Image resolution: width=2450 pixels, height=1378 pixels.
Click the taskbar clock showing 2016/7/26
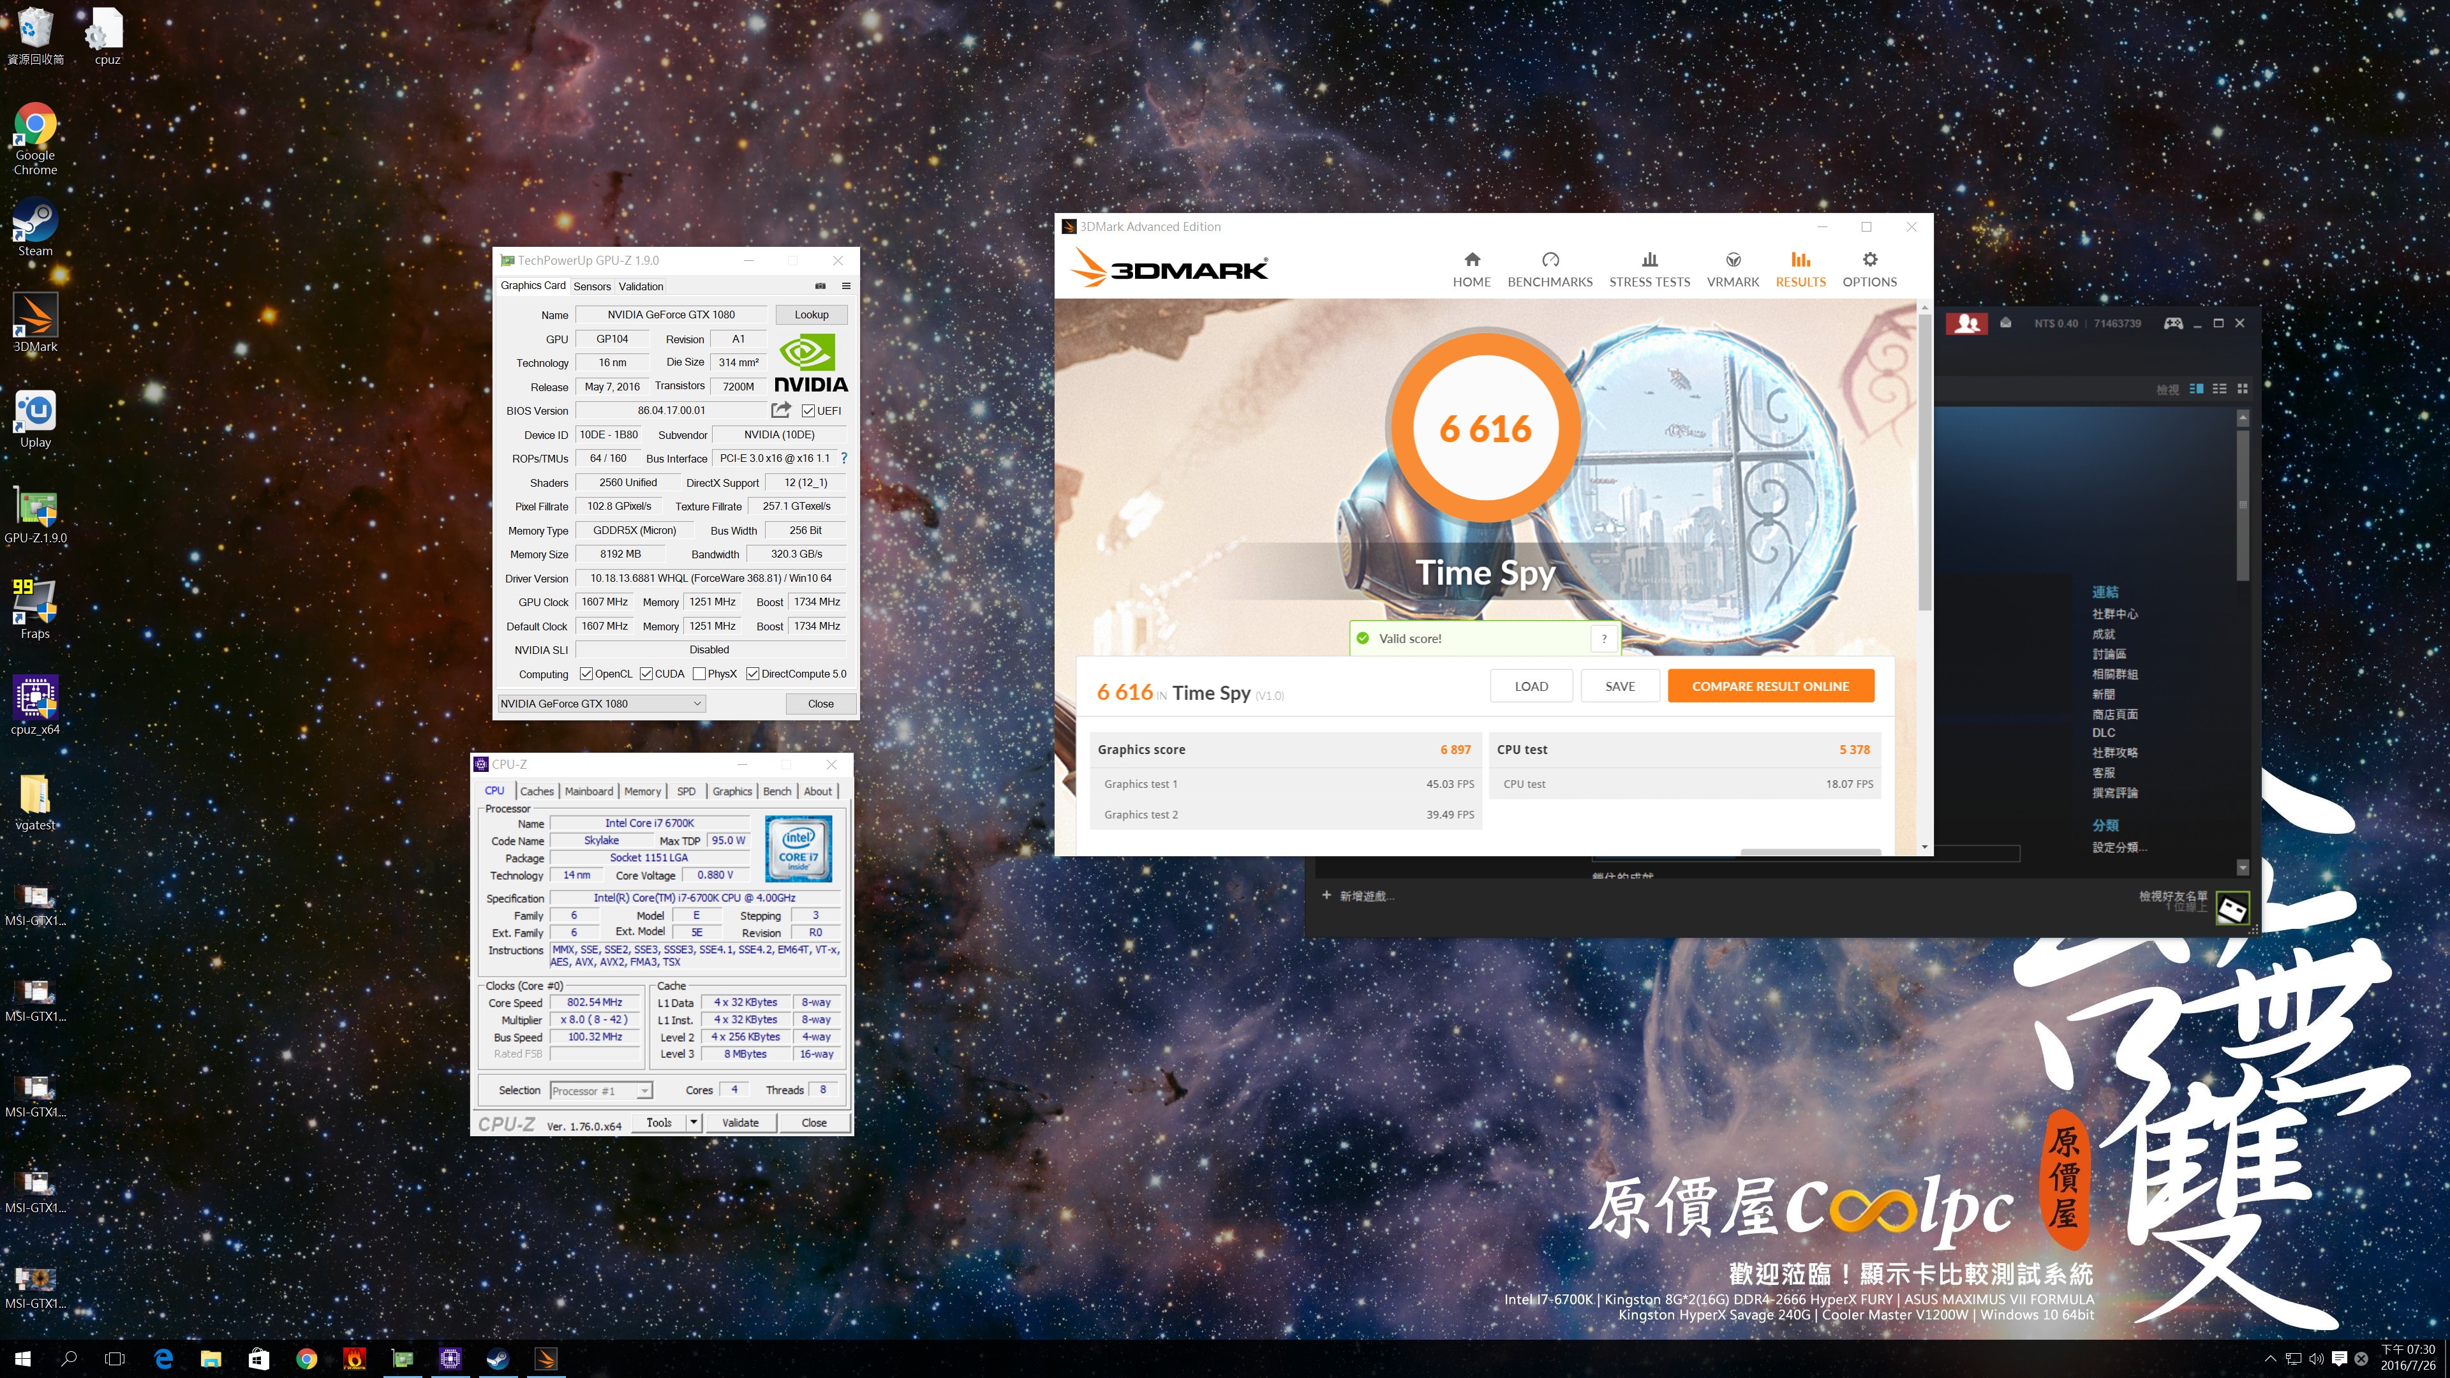2407,1358
